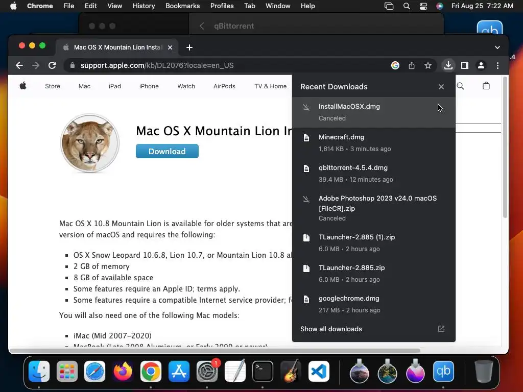This screenshot has height=392, width=523.
Task: Open googlechrome.dmg download entry
Action: point(373,304)
